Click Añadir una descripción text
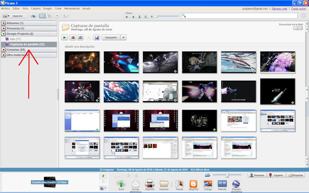Image resolution: width=309 pixels, height=193 pixels. point(80,47)
